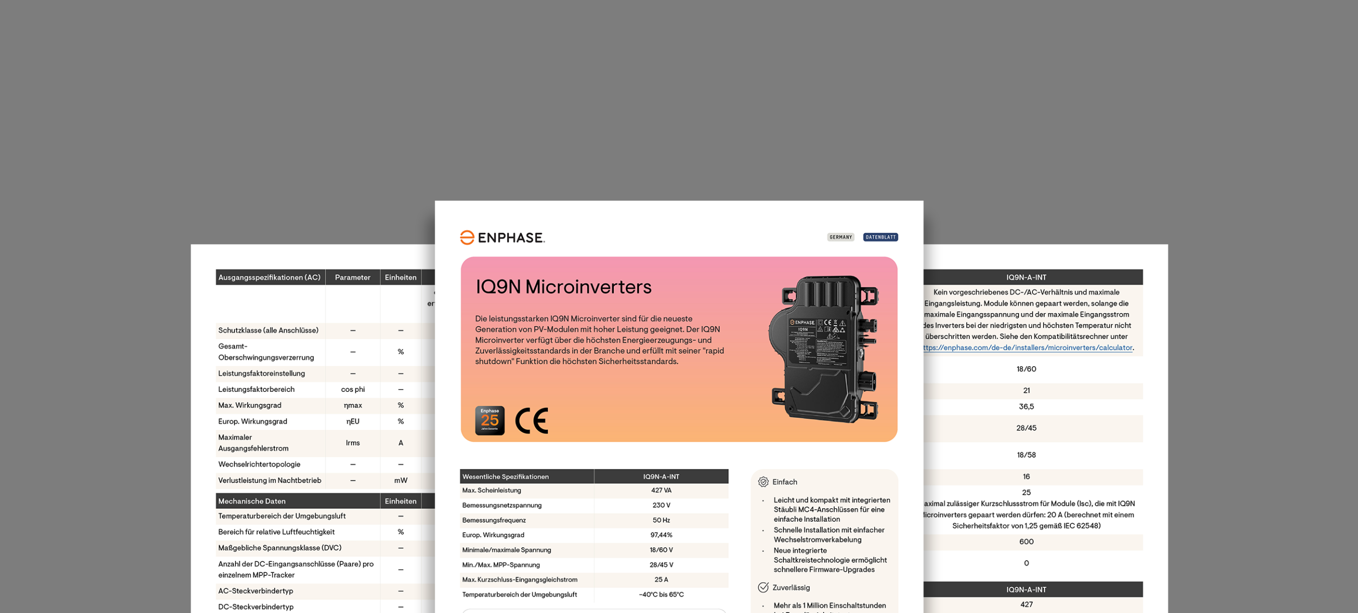The height and width of the screenshot is (613, 1358).
Task: Click the "Max. Scheinleistung" row label
Action: pos(492,490)
